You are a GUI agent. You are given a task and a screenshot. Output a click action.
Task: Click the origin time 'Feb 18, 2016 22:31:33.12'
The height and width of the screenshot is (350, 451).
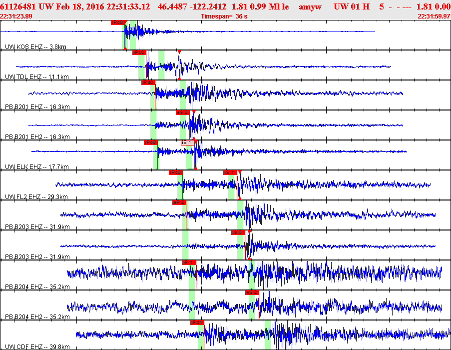(103, 6)
